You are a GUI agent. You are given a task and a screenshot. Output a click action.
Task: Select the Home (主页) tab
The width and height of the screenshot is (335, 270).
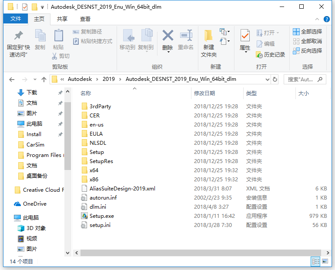pyautogui.click(x=39, y=19)
